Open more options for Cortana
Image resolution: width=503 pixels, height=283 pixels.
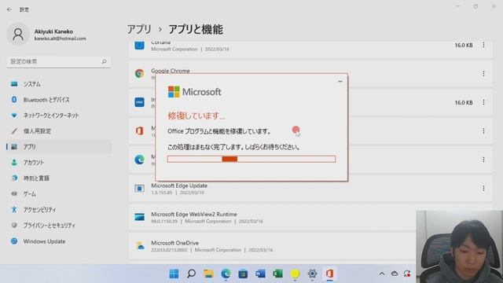483,46
